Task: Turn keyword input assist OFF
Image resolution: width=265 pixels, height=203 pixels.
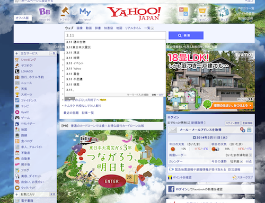Action: click(161, 95)
